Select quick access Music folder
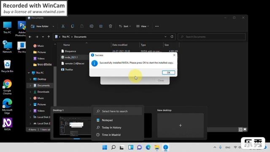Viewport: 270px width, 152px height. coord(39,46)
